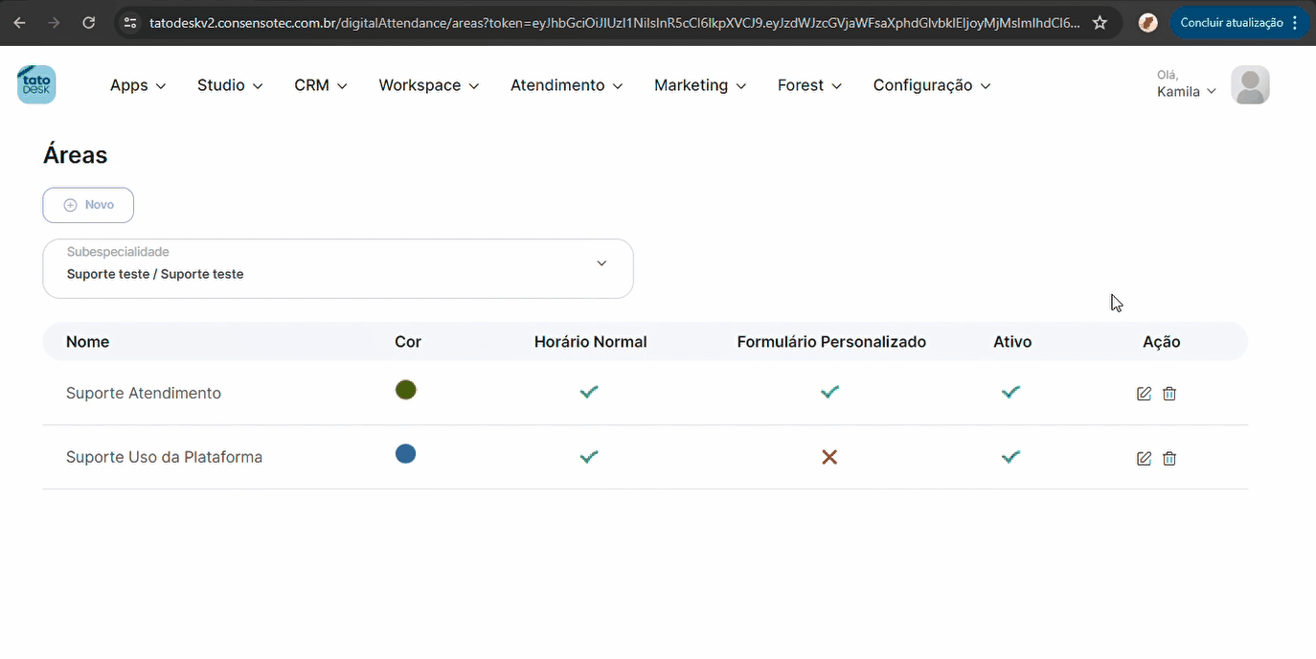Expand the Kamila user menu
Image resolution: width=1316 pixels, height=659 pixels.
point(1186,92)
